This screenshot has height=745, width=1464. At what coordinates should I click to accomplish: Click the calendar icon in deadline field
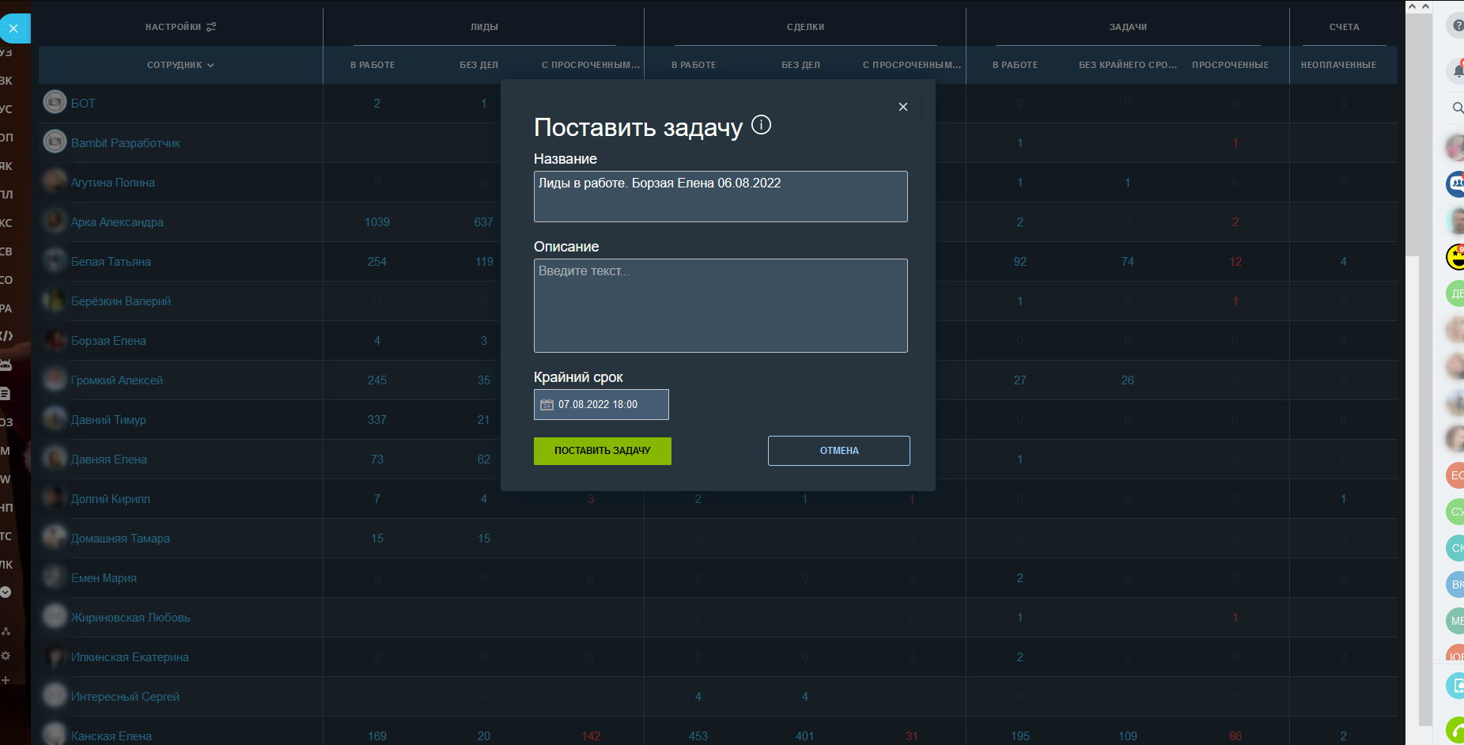pyautogui.click(x=547, y=405)
